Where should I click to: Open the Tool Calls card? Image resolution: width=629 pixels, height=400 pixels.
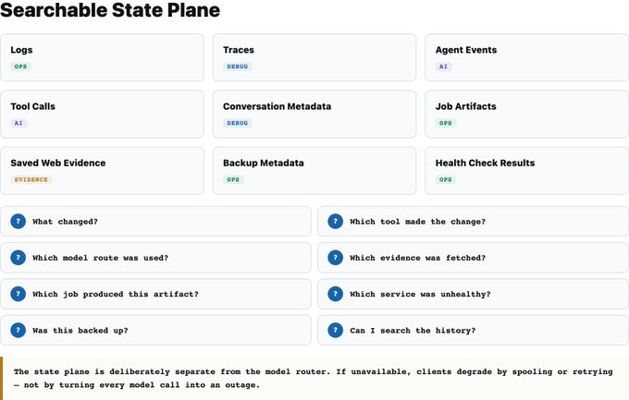[102, 115]
